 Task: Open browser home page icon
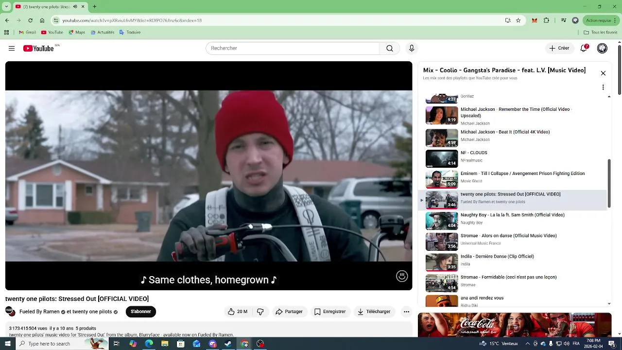42,20
